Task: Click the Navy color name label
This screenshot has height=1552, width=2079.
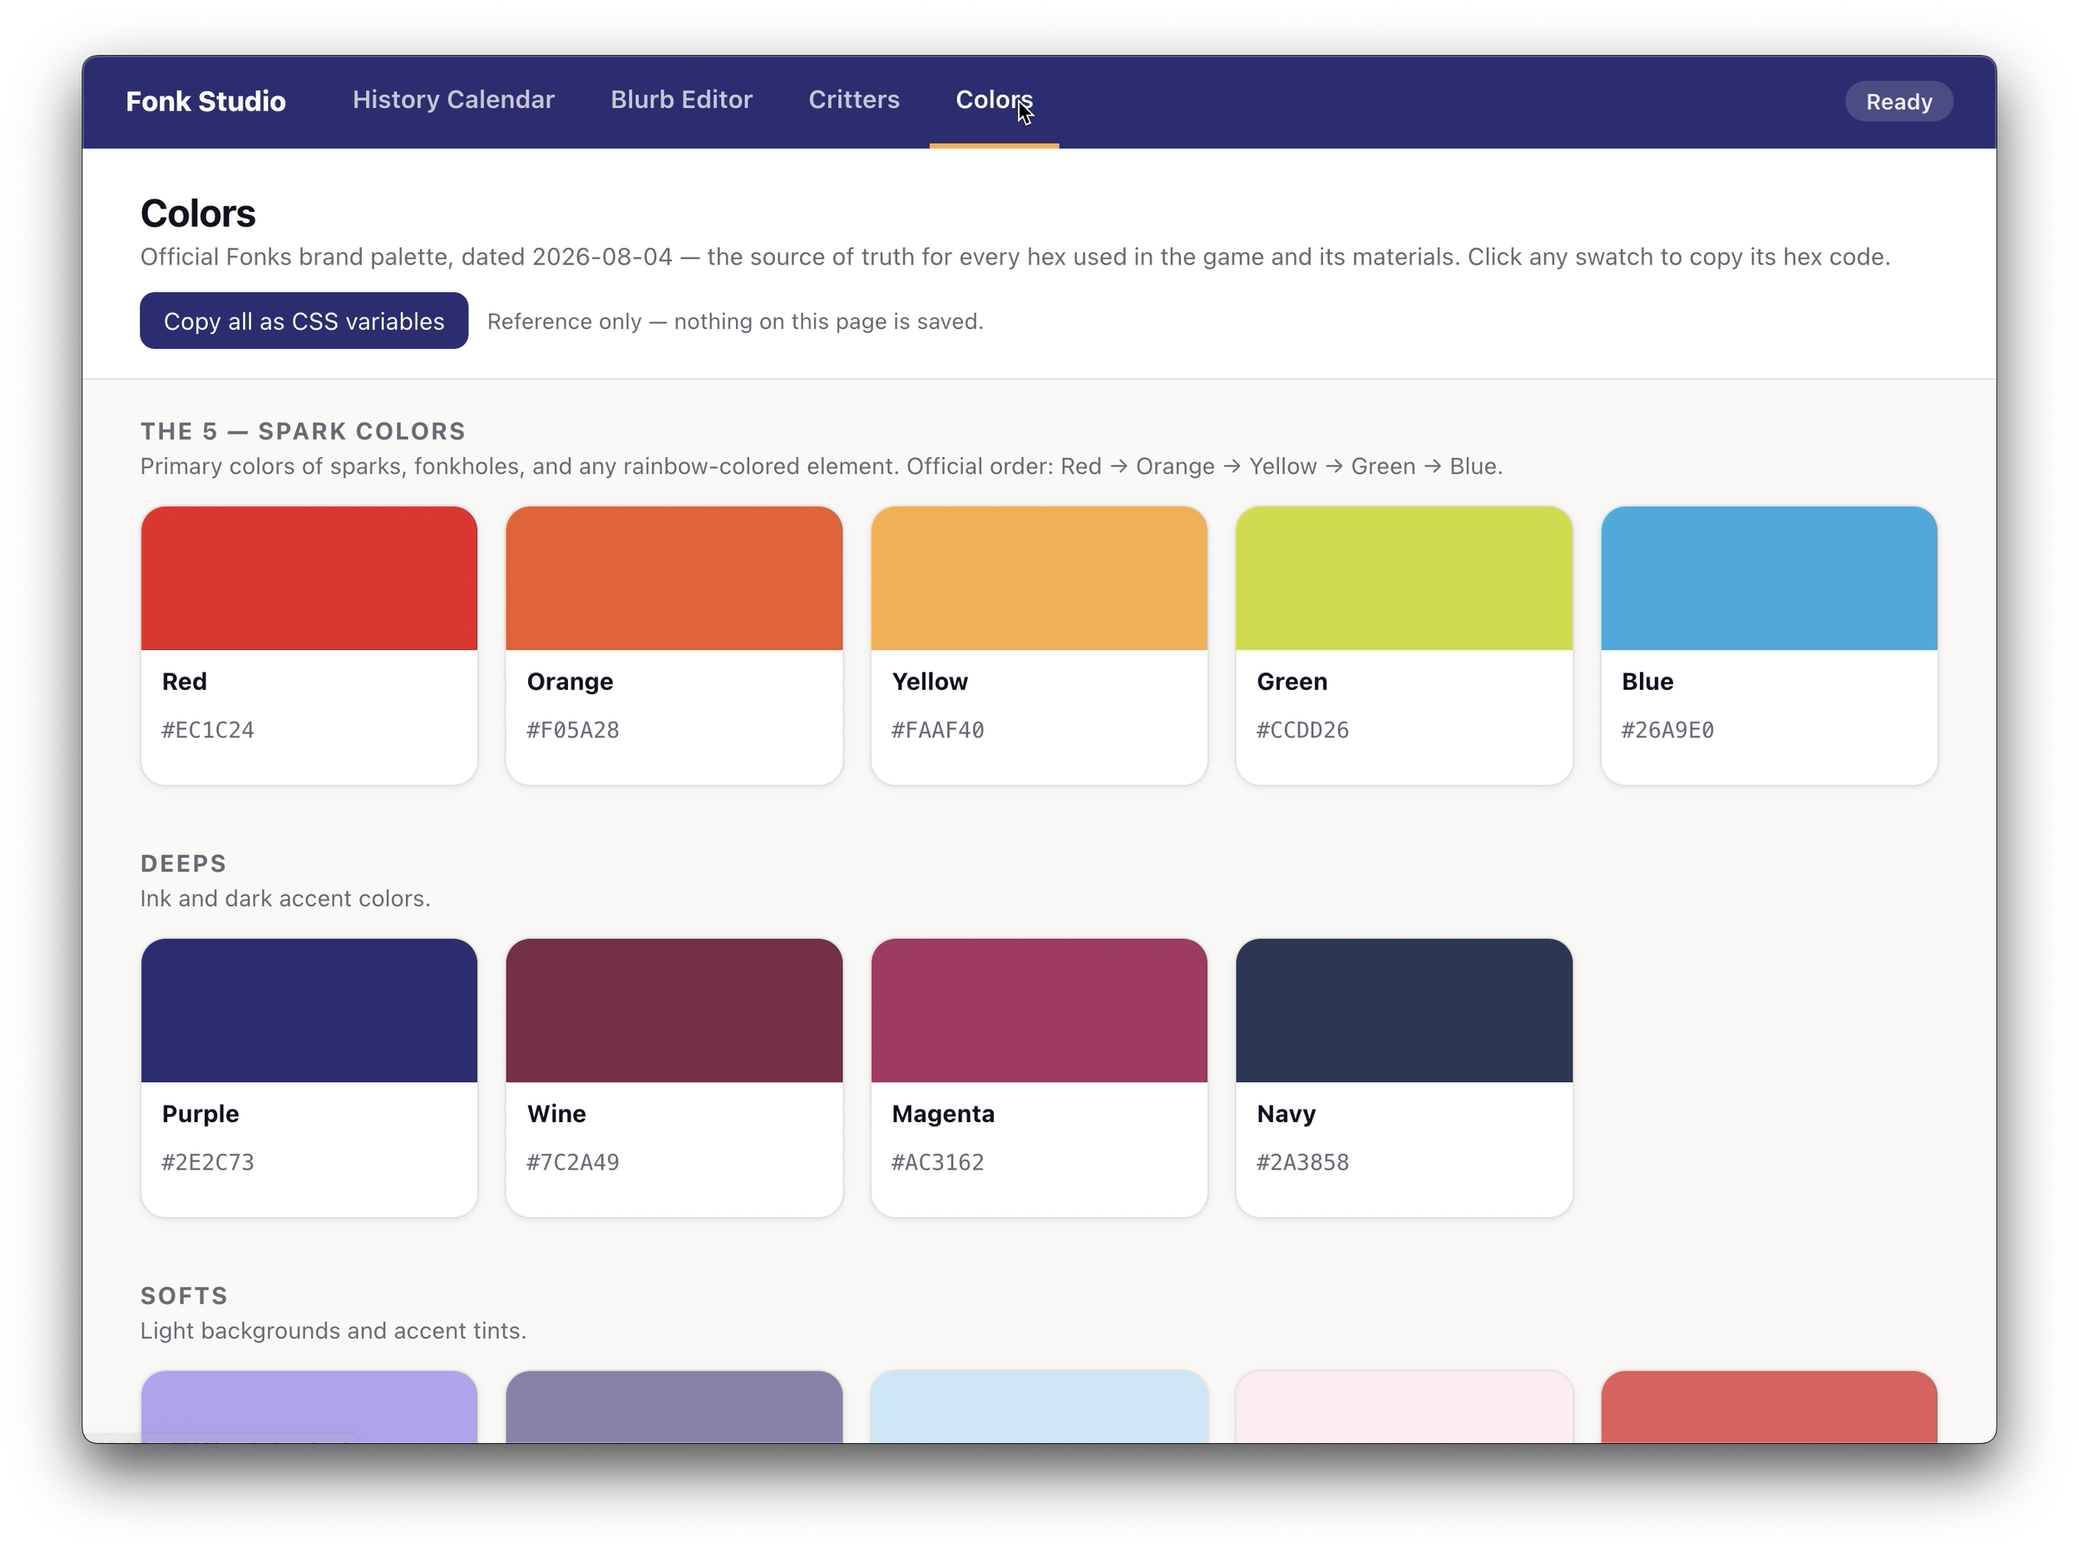Action: 1286,1113
